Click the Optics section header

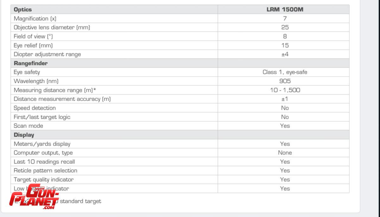pos(23,9)
